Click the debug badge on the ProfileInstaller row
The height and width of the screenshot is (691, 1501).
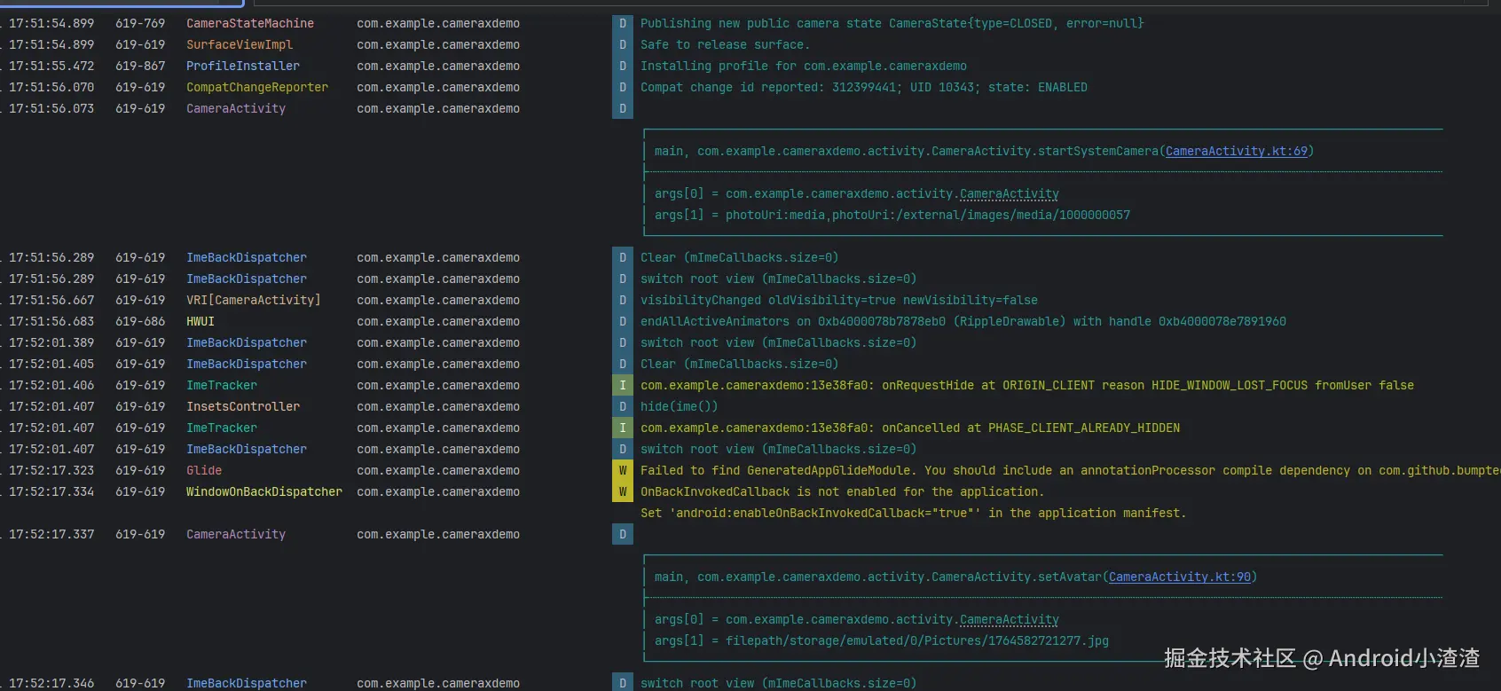pos(623,67)
